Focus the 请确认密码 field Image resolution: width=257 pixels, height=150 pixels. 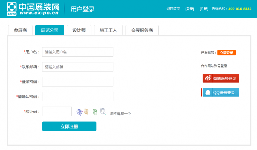tap(77, 96)
